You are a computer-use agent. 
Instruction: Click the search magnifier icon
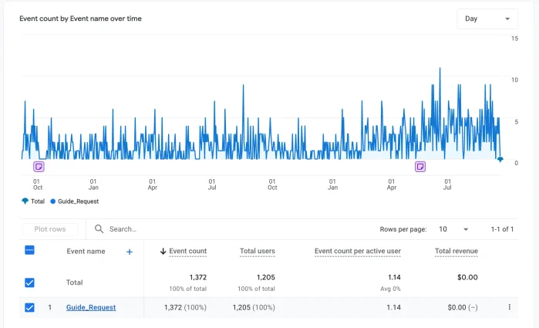[x=99, y=229]
